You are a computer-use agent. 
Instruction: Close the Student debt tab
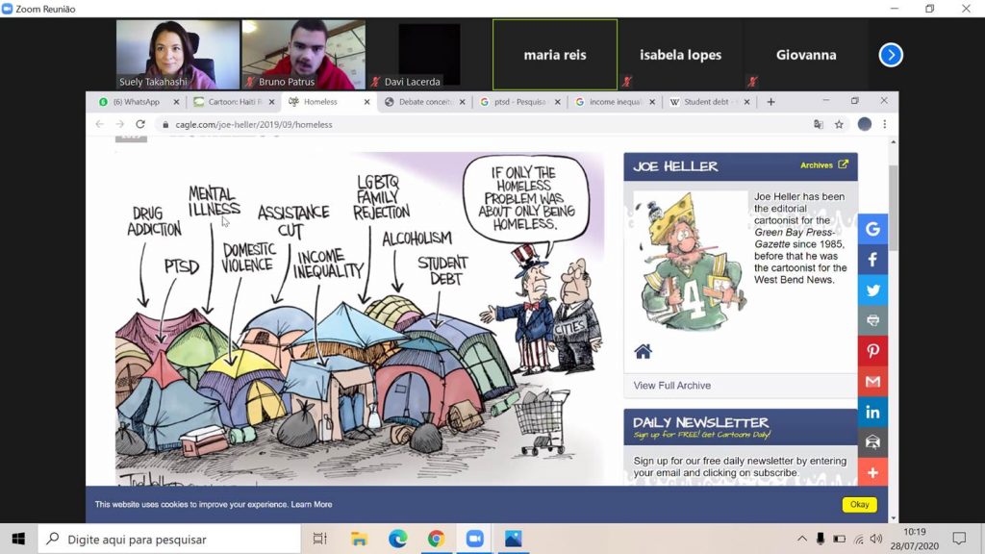tap(746, 102)
